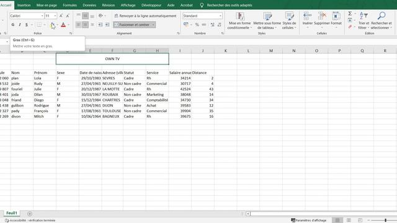Open the text orientation tool
Screen dimensions: 397x223
pos(100,15)
